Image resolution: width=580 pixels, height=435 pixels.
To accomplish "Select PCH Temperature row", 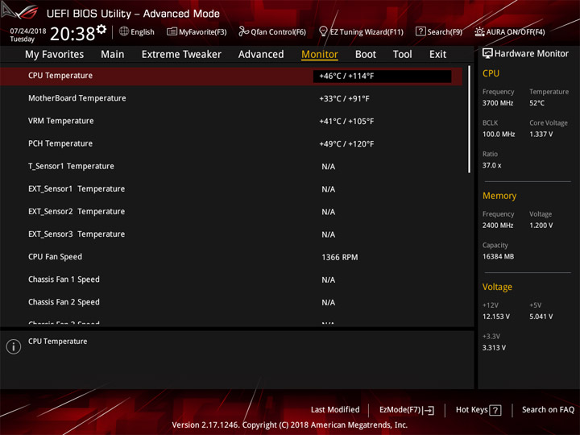I will coord(231,143).
